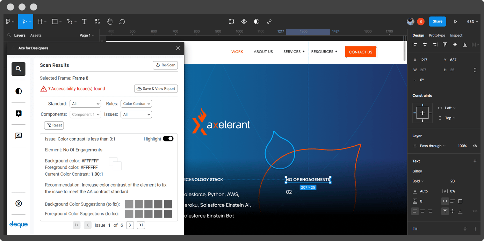Click the present play icon
Screen dimensions: 484x241
pyautogui.click(x=455, y=22)
